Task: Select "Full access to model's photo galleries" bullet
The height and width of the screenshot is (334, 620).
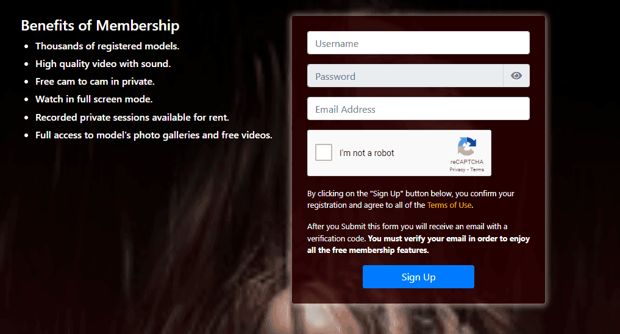Action: point(154,135)
